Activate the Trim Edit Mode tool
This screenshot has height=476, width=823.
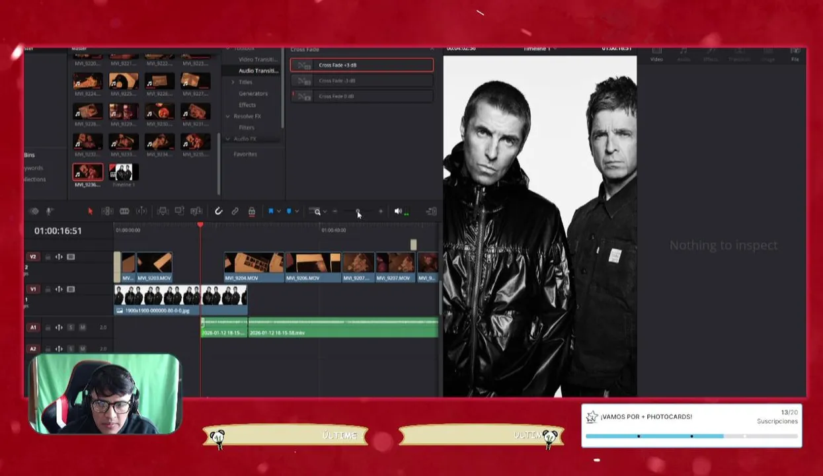(107, 212)
